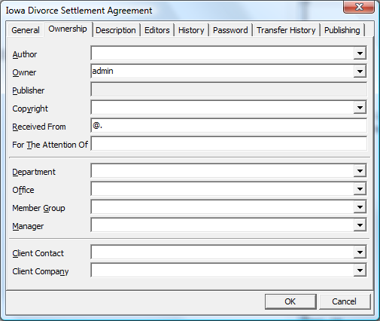Screen dimensions: 380x321
Task: Open the Client Company dropdown arrow
Action: point(360,271)
